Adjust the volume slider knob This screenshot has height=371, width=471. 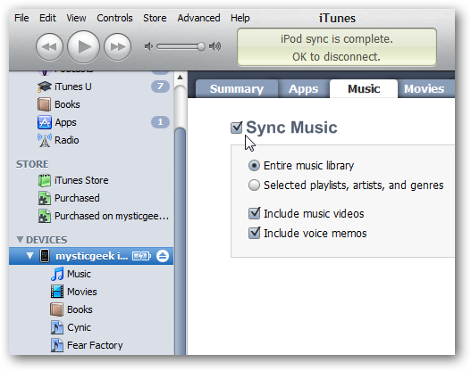click(x=201, y=46)
